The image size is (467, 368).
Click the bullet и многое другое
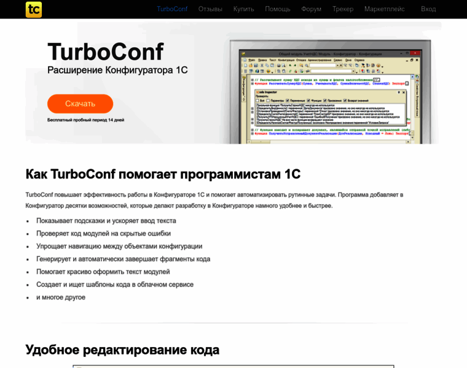pos(61,297)
